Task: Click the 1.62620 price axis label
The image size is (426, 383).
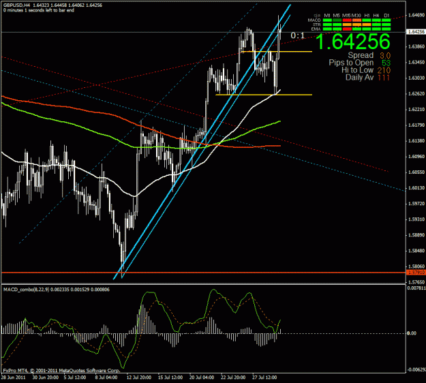Action: click(x=416, y=94)
